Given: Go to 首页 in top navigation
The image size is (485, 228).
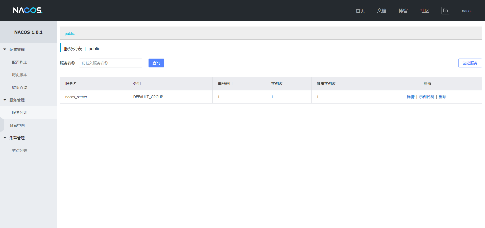Looking at the screenshot, I should click(360, 11).
